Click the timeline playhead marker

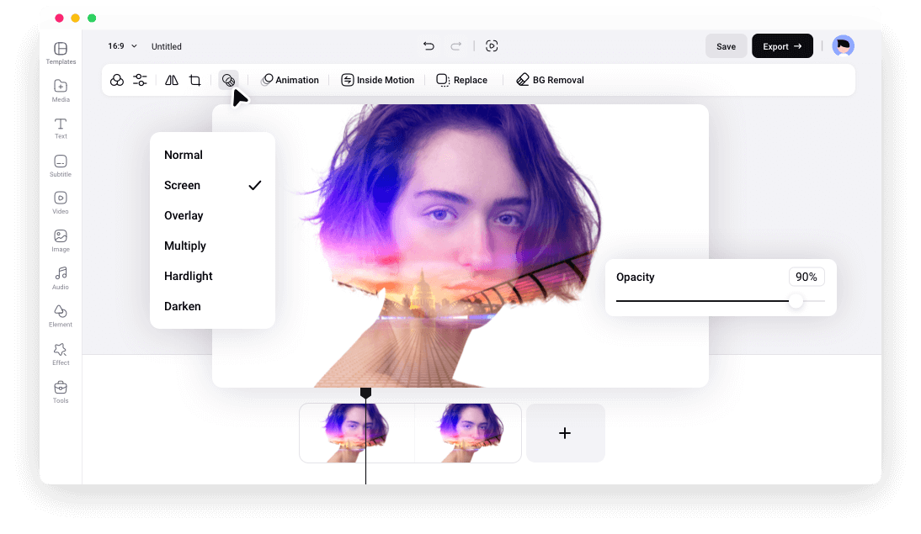[x=365, y=393]
